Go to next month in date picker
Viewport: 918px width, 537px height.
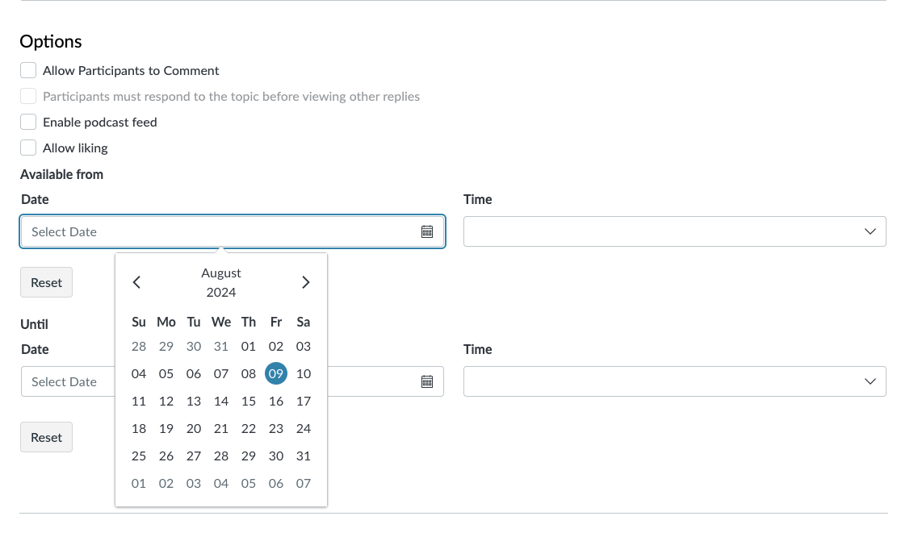pyautogui.click(x=306, y=282)
